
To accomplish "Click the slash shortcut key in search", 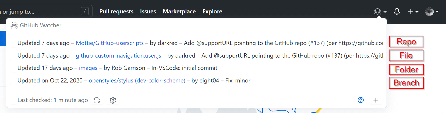I will 85,11.
